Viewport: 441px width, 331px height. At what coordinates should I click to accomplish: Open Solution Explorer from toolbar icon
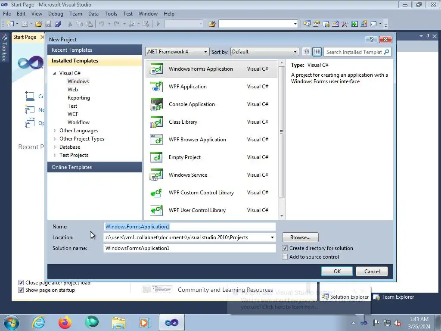click(307, 24)
